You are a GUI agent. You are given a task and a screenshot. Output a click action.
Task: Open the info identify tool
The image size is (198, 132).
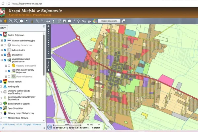click(32, 21)
